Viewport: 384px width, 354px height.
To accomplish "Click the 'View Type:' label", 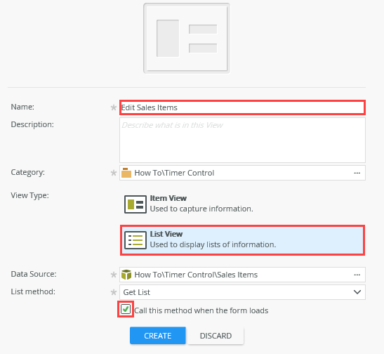I will (30, 195).
